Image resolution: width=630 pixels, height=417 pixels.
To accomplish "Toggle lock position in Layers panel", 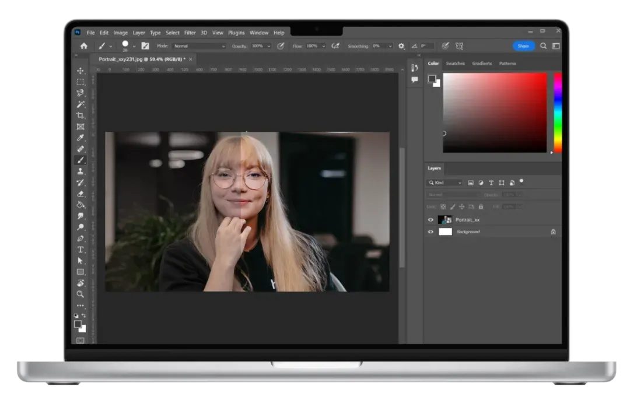I will point(461,206).
